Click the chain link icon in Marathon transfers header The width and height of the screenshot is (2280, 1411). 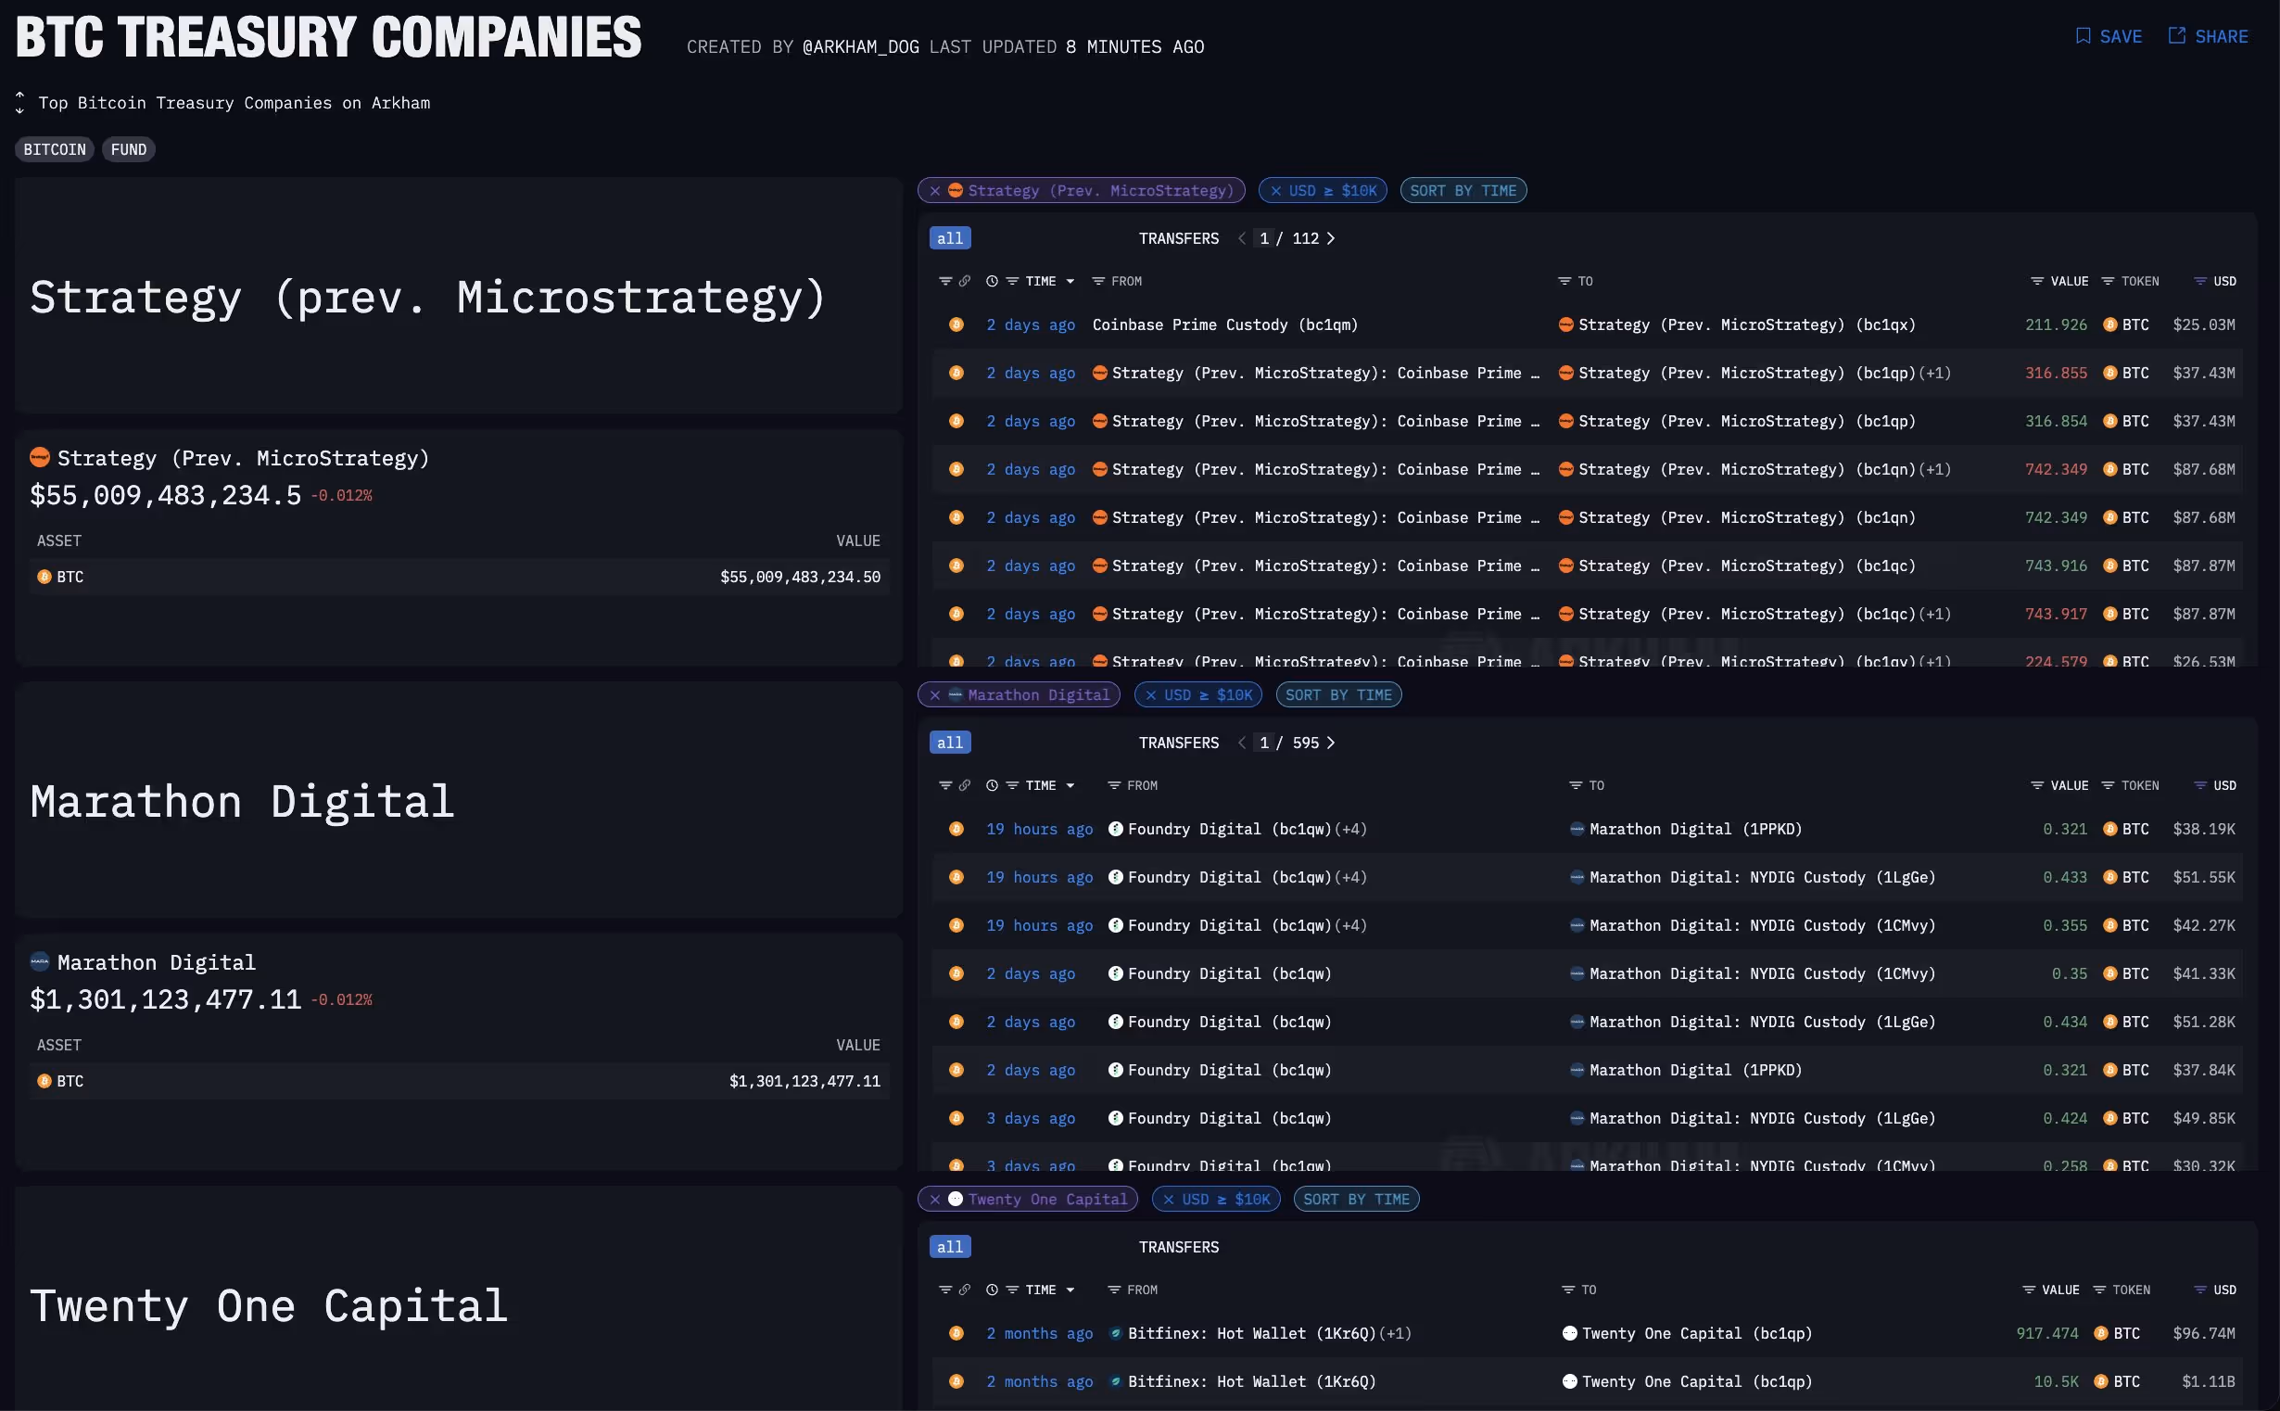point(965,786)
